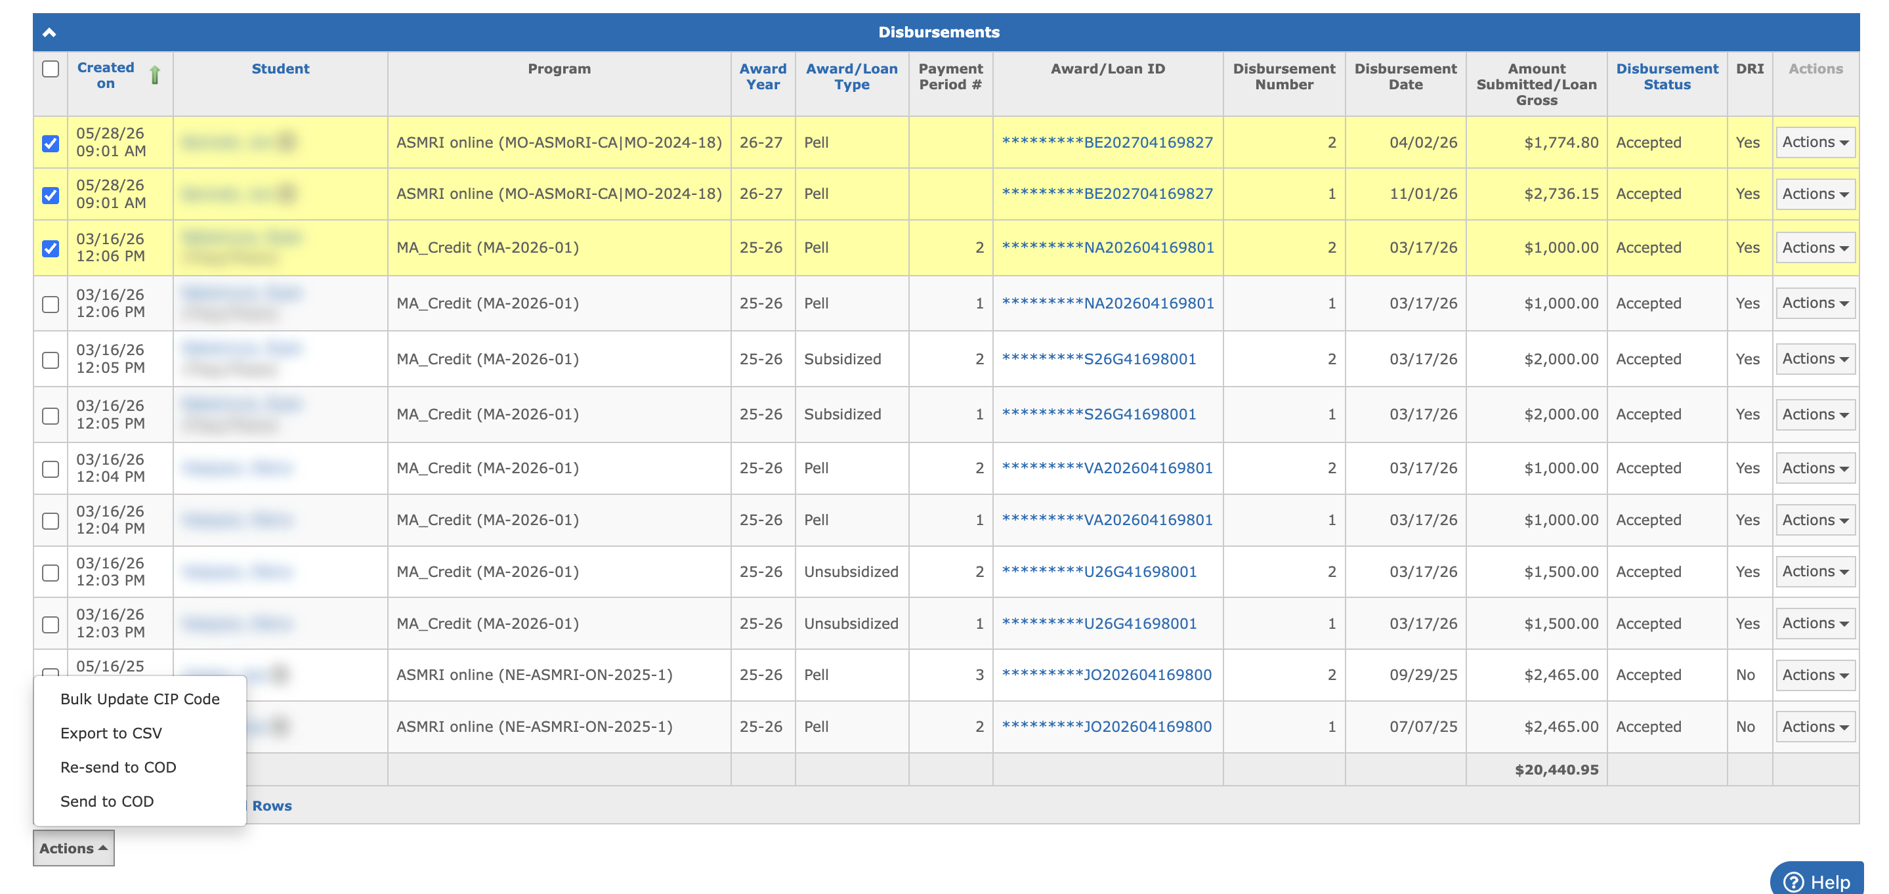This screenshot has width=1889, height=894.
Task: Open loan ID S26G41698001 disbursement 2
Action: coord(1099,358)
